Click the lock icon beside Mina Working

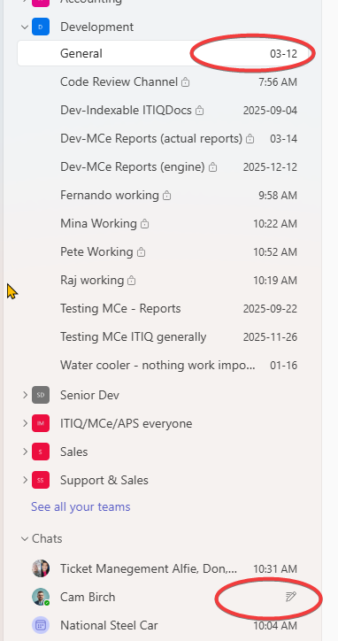click(145, 224)
